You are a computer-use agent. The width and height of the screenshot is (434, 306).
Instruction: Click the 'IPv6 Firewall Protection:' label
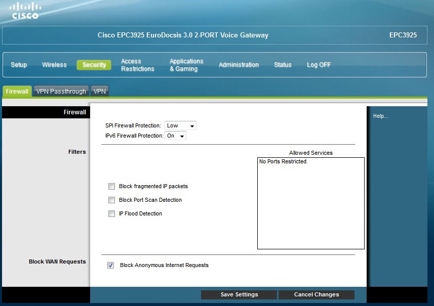point(134,136)
